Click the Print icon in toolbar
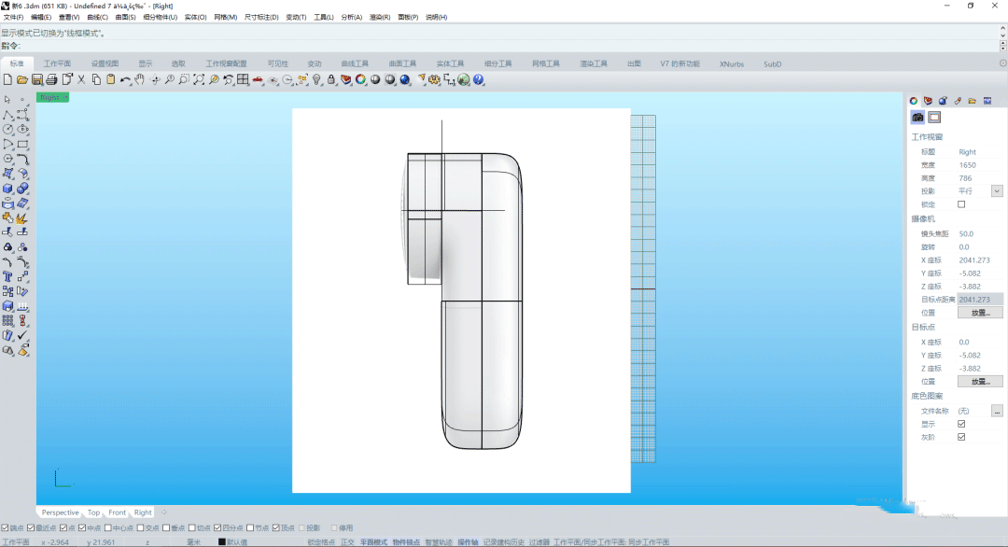Viewport: 1008px width, 547px height. pyautogui.click(x=52, y=80)
